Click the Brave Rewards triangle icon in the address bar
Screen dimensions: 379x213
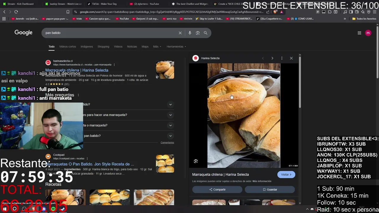point(281,12)
